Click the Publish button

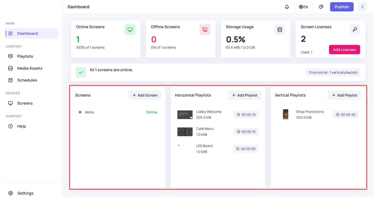coord(342,7)
